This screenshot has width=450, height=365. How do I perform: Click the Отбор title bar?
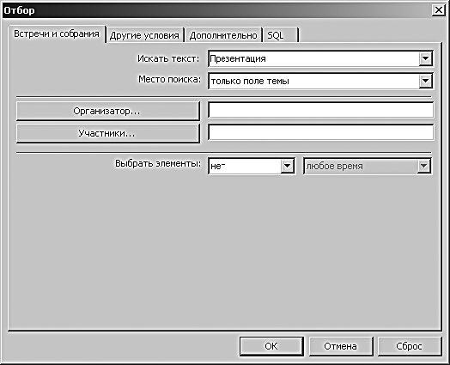click(216, 10)
